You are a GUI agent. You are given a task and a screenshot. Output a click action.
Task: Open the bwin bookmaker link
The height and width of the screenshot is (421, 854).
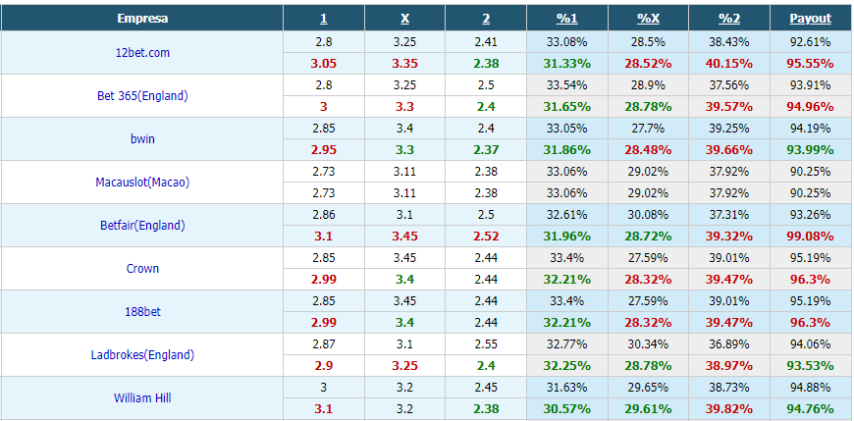[142, 139]
